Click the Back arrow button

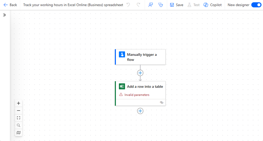(10, 5)
